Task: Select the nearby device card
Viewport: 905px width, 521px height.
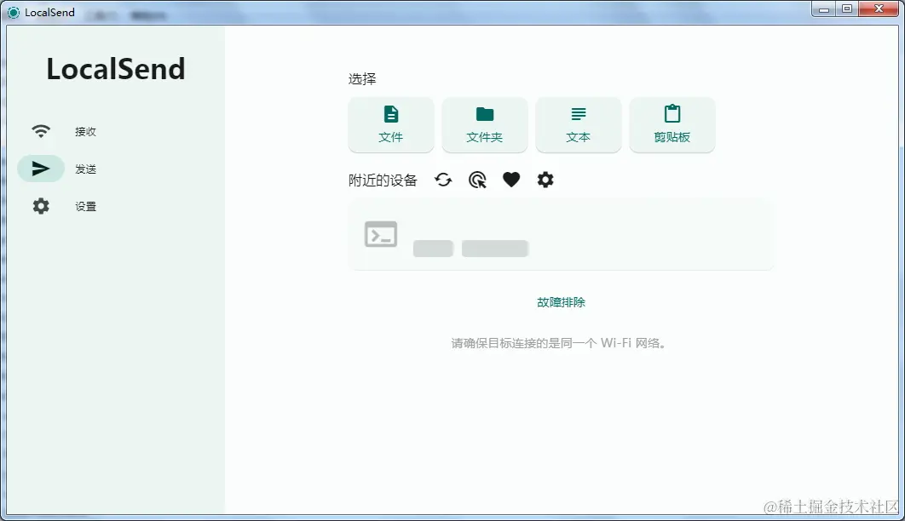Action: pyautogui.click(x=561, y=235)
